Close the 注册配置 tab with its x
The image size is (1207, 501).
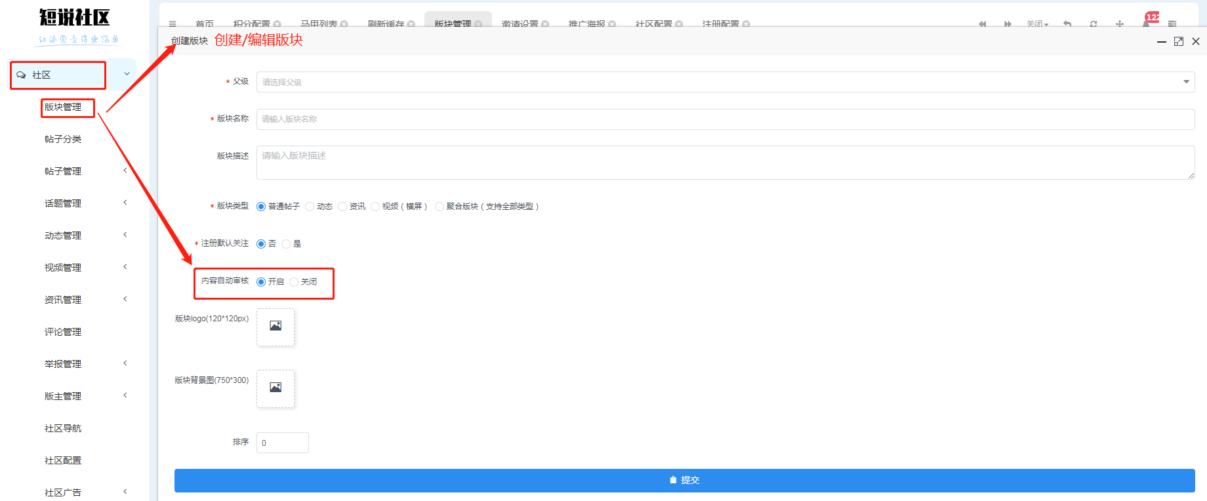[x=746, y=24]
